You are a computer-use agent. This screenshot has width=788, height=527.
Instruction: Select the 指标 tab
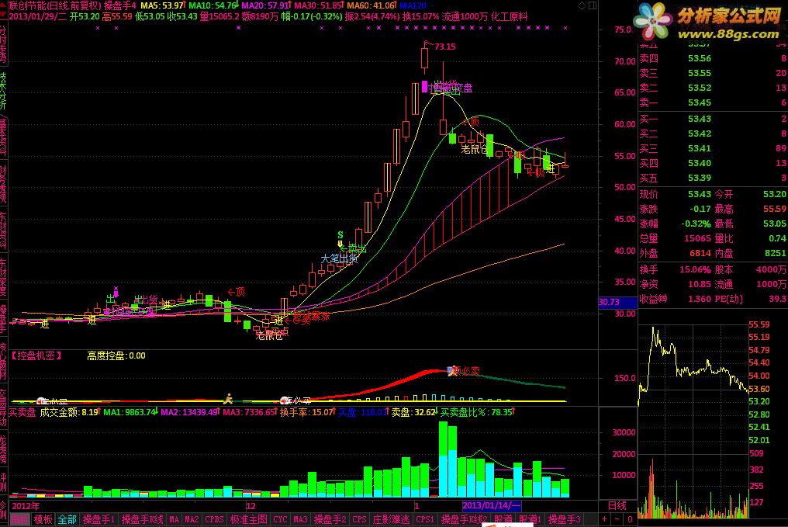click(x=20, y=519)
